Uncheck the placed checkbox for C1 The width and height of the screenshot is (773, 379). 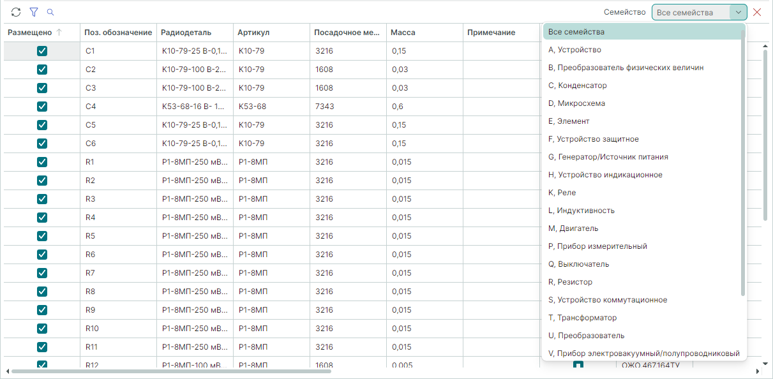(x=42, y=51)
